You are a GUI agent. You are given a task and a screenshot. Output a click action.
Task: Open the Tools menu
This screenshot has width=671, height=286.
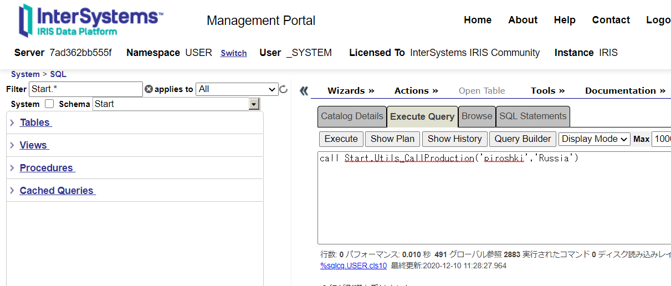[x=547, y=91]
